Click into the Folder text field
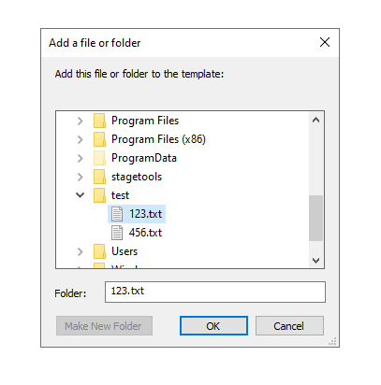Screen dimensions: 381x385 (215, 292)
